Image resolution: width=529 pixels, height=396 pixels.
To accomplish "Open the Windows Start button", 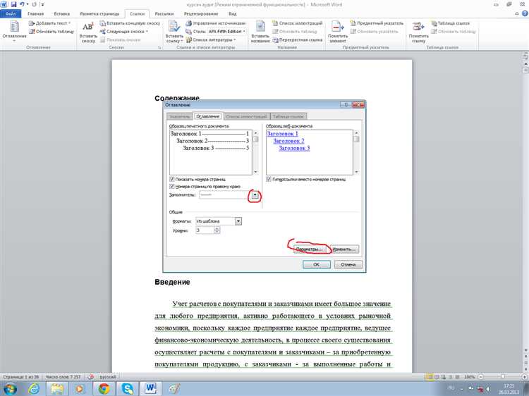I will (x=9, y=389).
